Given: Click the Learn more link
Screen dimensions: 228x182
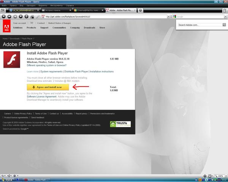Looking at the screenshot, I should pos(33,72).
